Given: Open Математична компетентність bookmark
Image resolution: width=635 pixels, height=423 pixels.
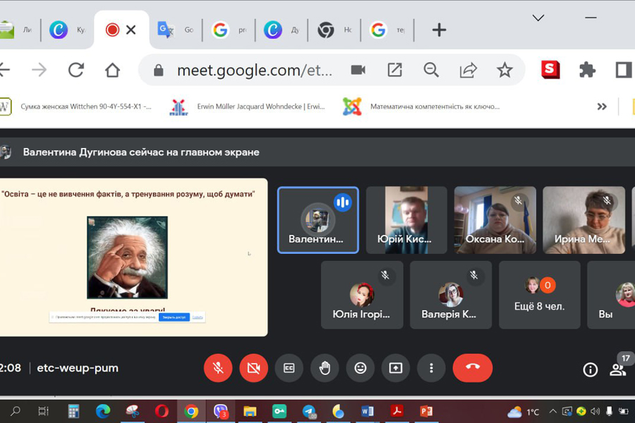Looking at the screenshot, I should pos(421,106).
